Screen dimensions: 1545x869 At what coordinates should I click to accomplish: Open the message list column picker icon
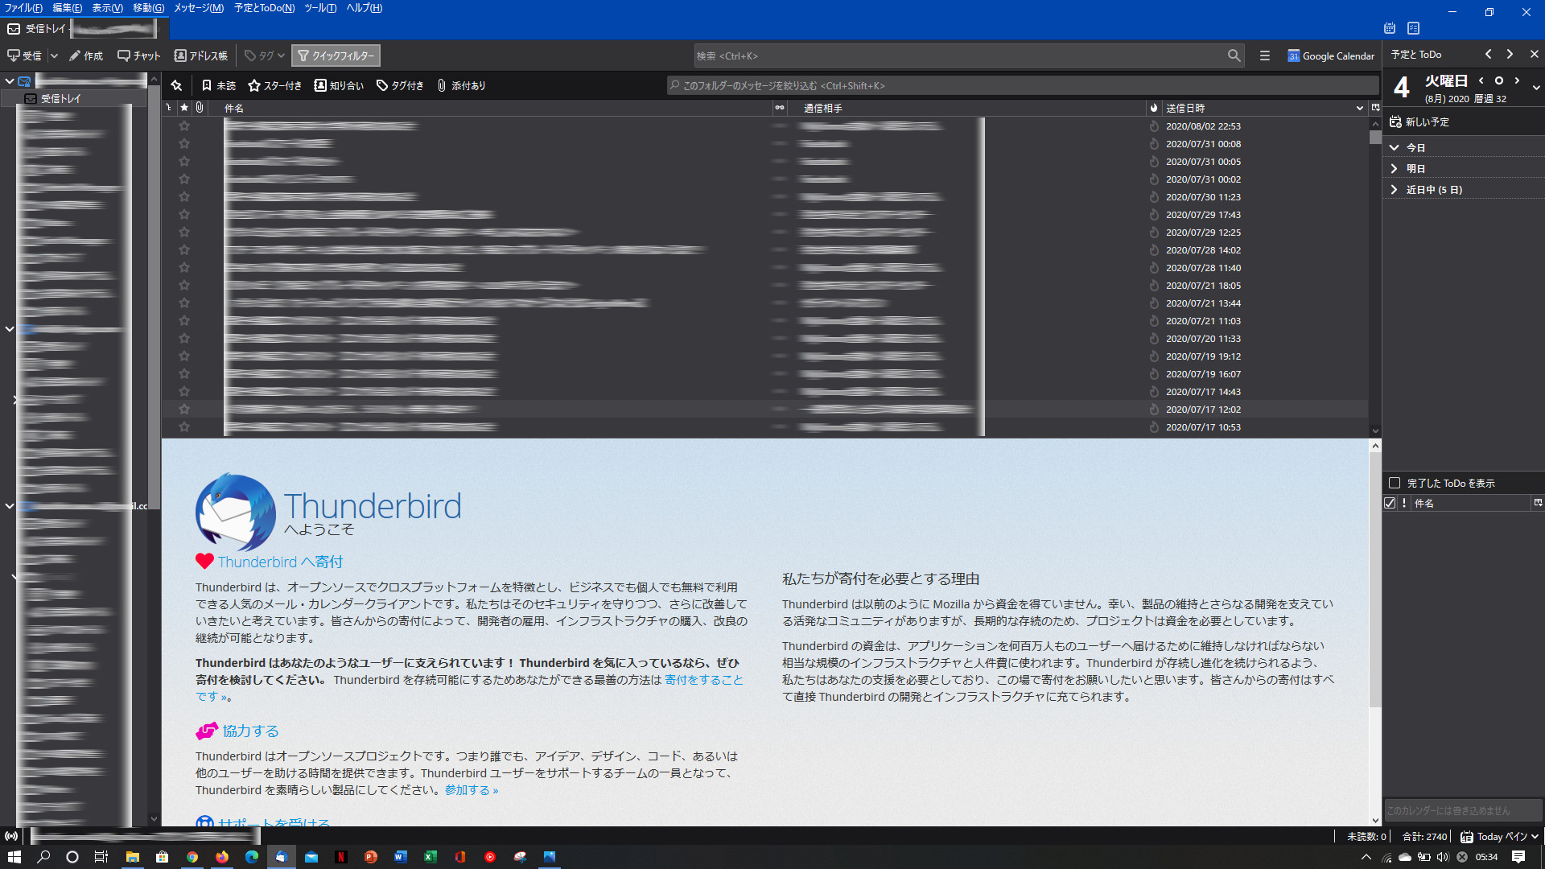click(1375, 108)
